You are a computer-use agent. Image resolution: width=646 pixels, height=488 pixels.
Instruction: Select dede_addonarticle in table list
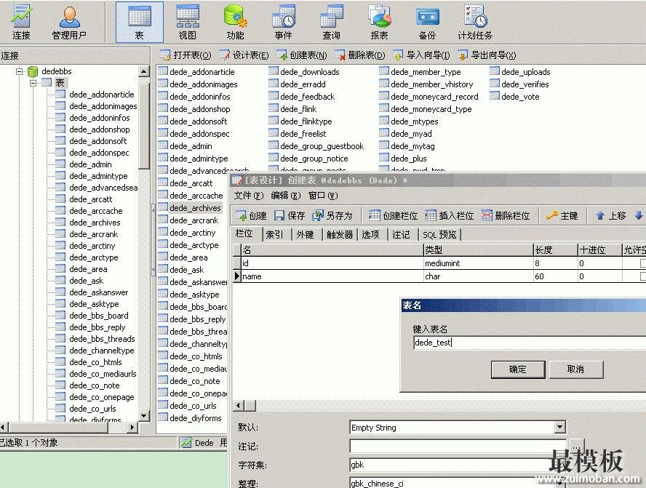(x=202, y=72)
